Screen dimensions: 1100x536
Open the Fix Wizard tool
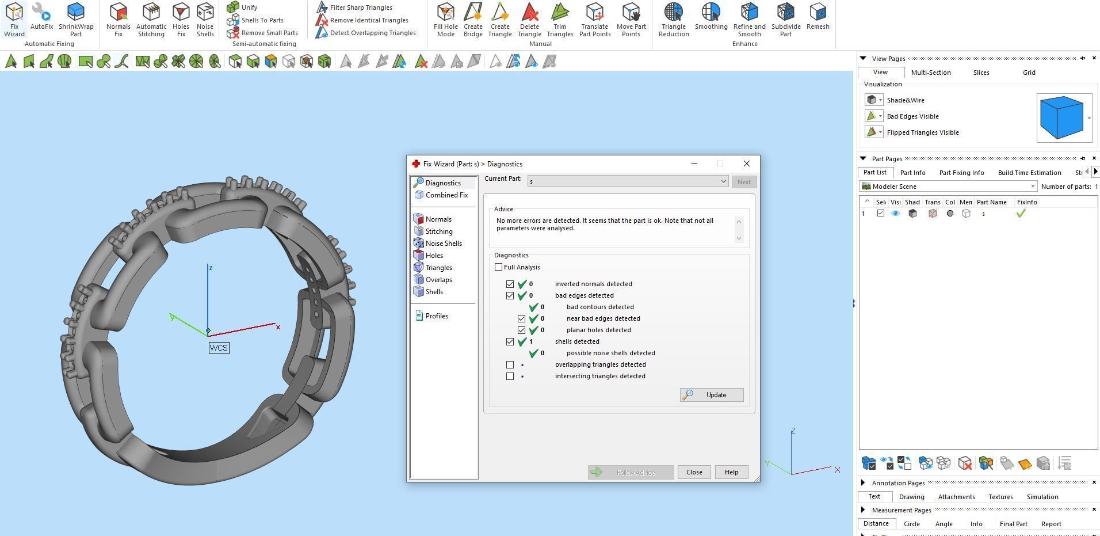[14, 20]
